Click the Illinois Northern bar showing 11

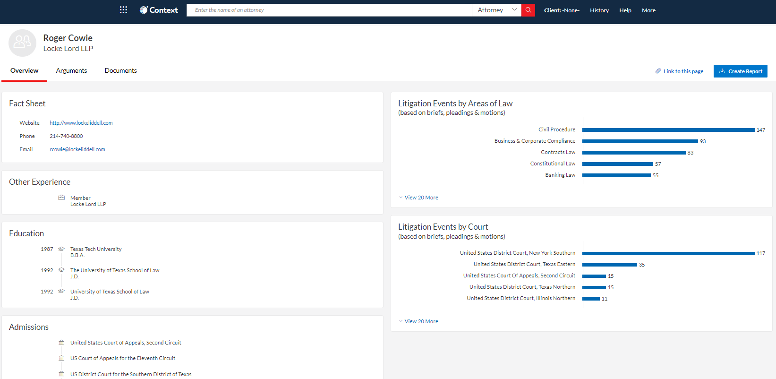[x=591, y=299]
